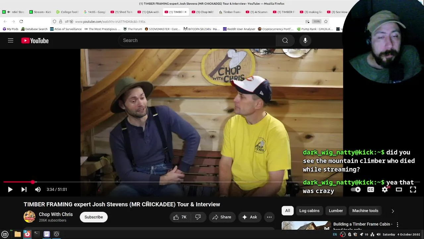Viewport: 424px width, 239px height.
Task: Open the Chop With Chris channel avatar
Action: pyautogui.click(x=29, y=217)
